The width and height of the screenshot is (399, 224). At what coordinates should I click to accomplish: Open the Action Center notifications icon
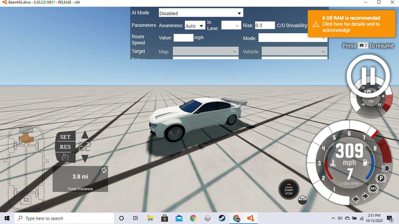[389, 218]
